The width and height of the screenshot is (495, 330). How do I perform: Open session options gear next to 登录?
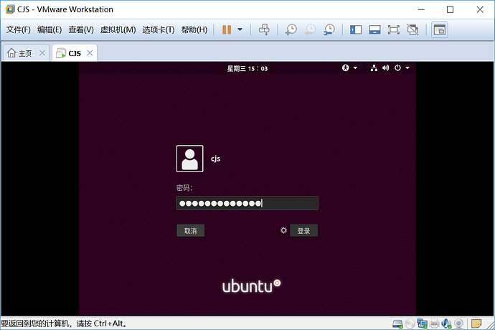tap(283, 230)
